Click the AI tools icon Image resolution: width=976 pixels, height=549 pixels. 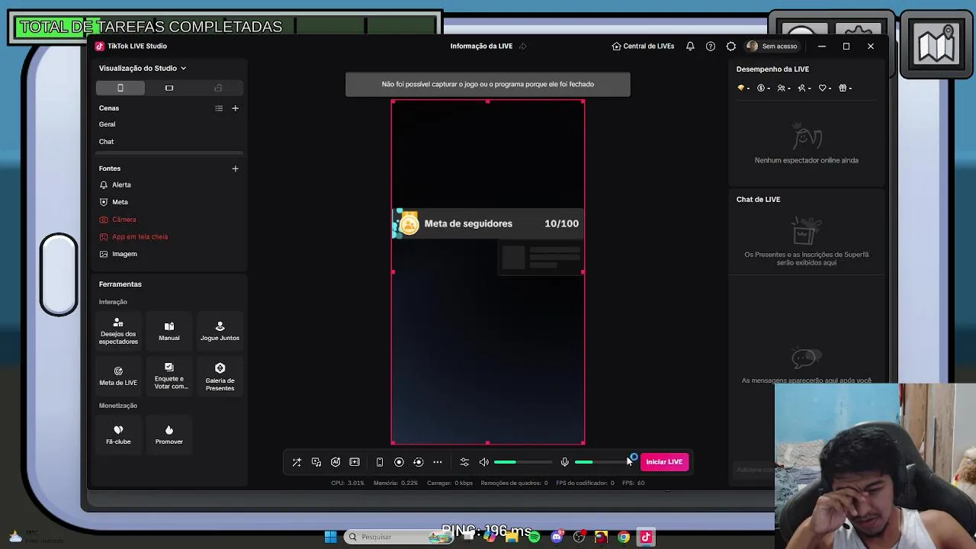point(335,462)
